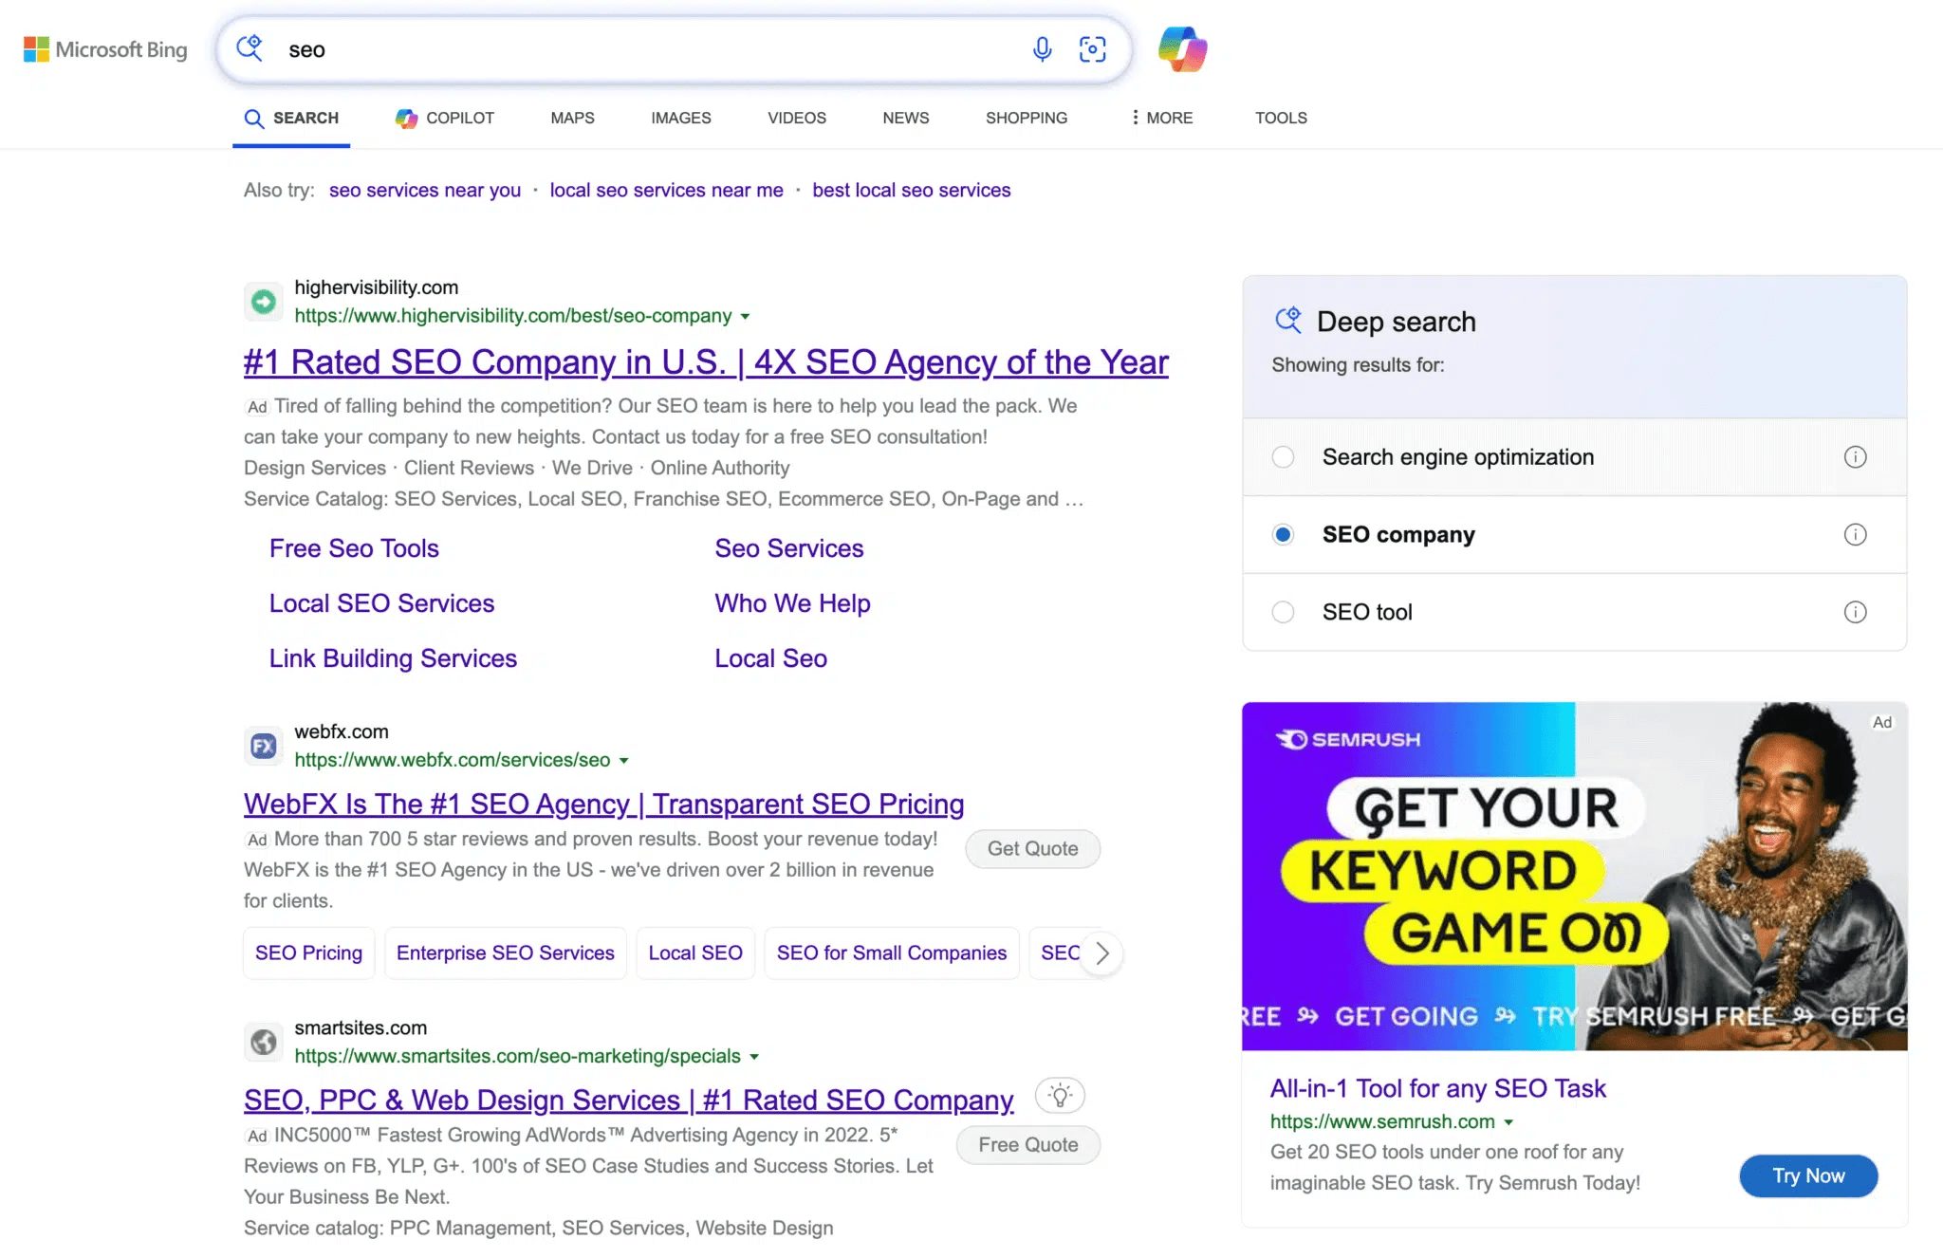Click the Try Now button

click(x=1808, y=1176)
